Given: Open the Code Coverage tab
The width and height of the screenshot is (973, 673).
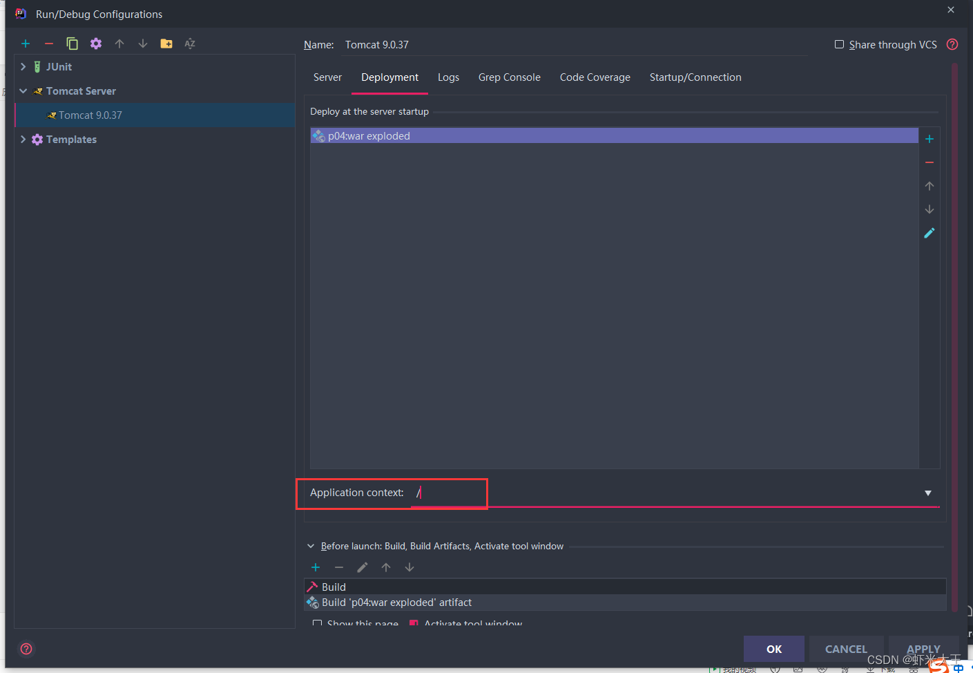Looking at the screenshot, I should coord(595,77).
